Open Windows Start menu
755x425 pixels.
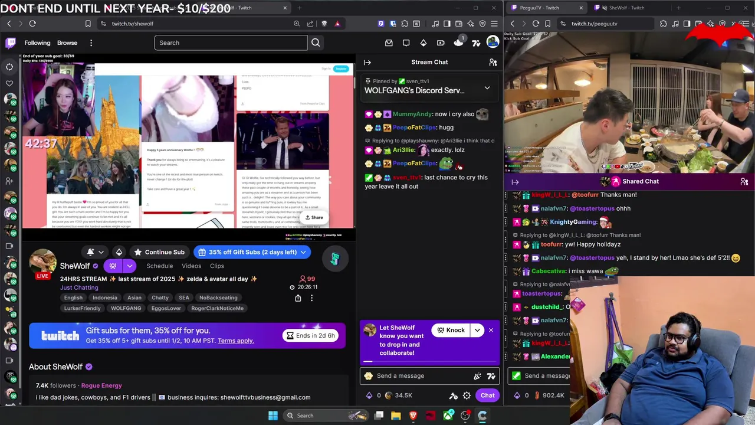pos(273,416)
